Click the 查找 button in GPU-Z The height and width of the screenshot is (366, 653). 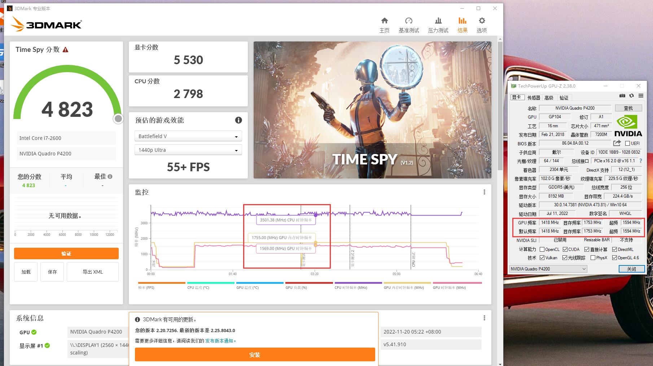point(628,108)
